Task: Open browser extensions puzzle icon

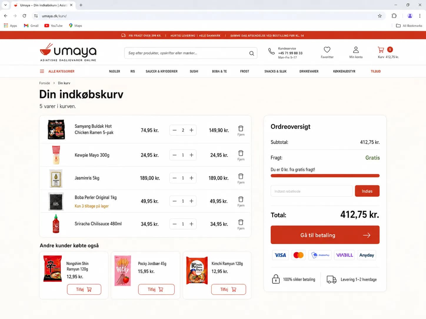Action: pos(394,16)
